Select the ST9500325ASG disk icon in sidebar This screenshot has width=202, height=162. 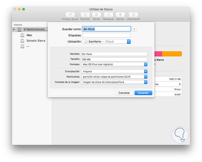pos(19,30)
